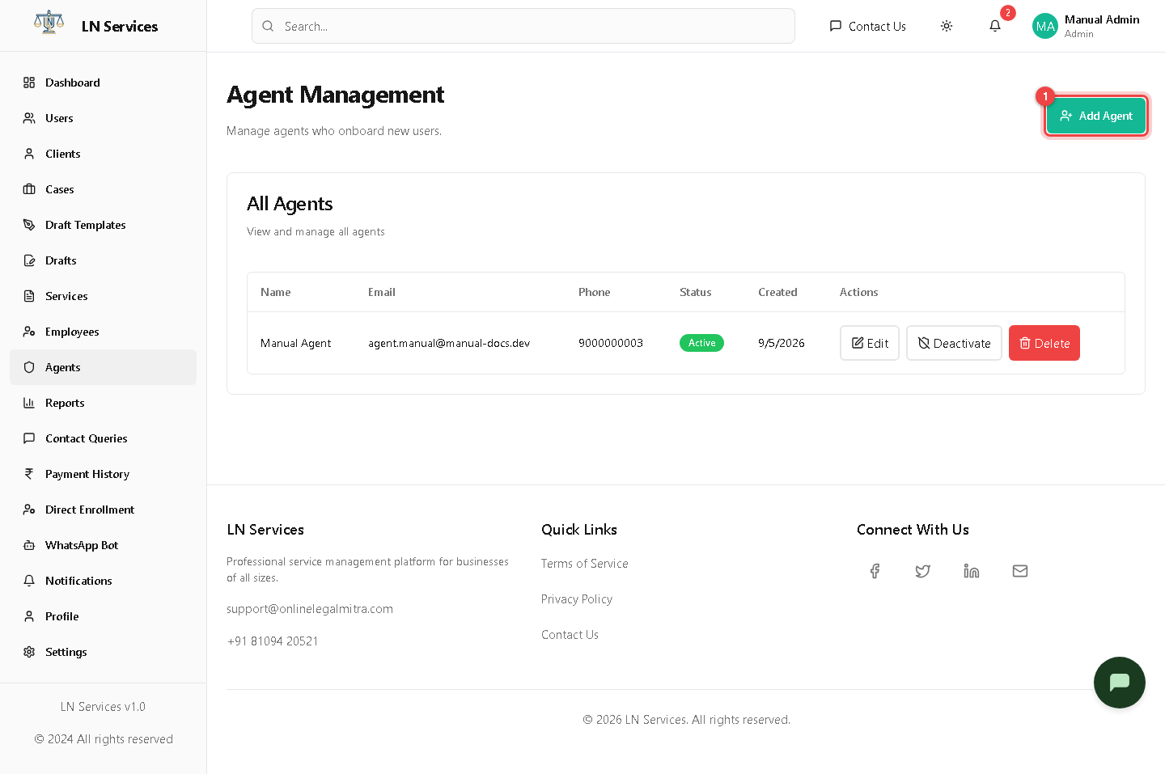The width and height of the screenshot is (1165, 774).
Task: Click the Phone column header
Action: point(595,292)
